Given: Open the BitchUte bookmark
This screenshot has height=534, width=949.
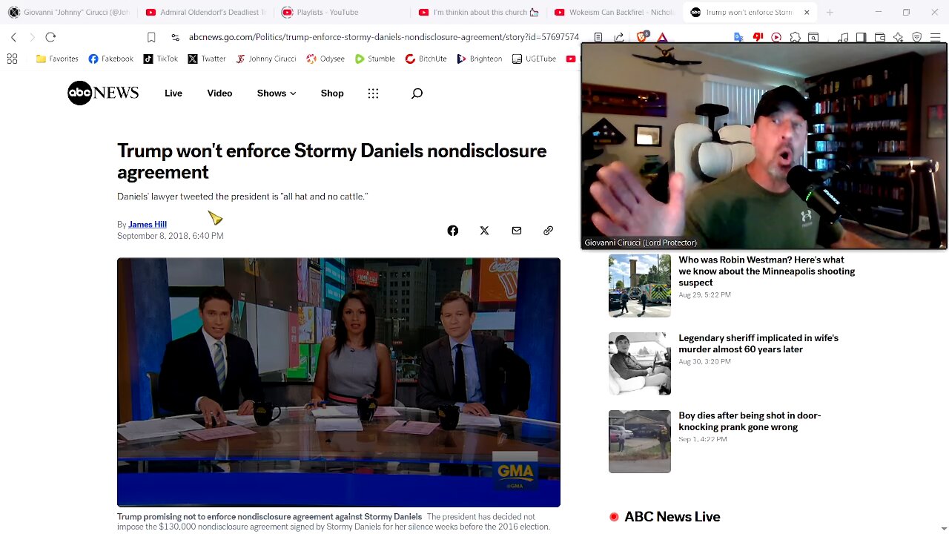Looking at the screenshot, I should tap(426, 59).
